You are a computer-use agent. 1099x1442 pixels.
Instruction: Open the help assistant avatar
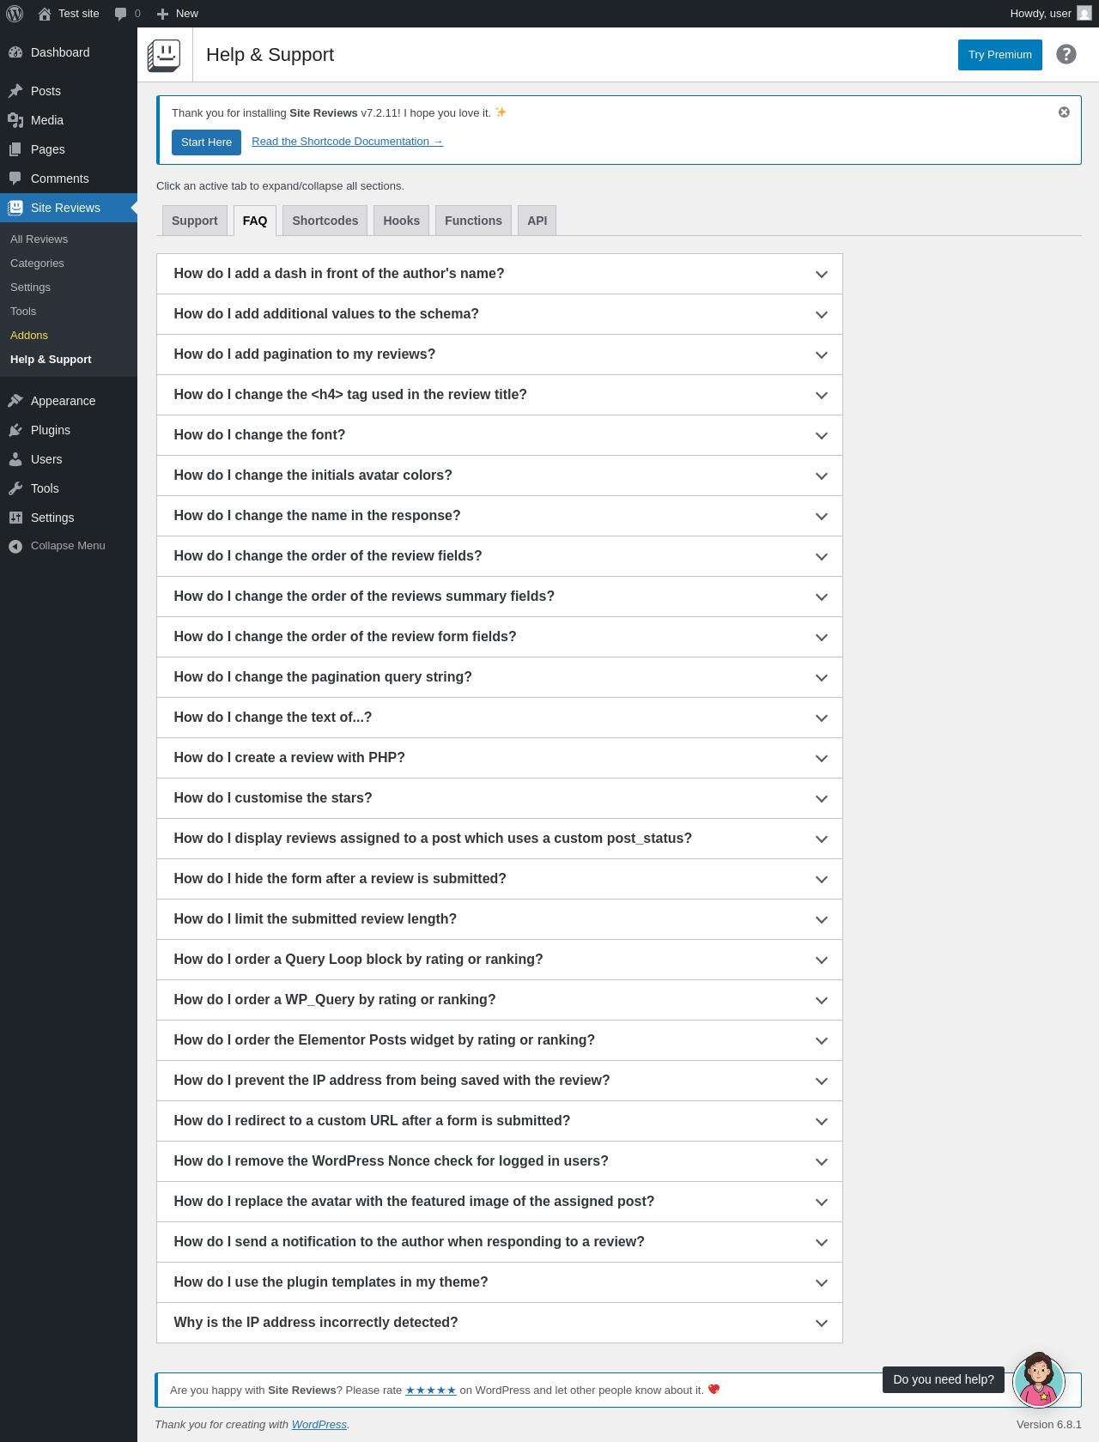tap(1039, 1381)
